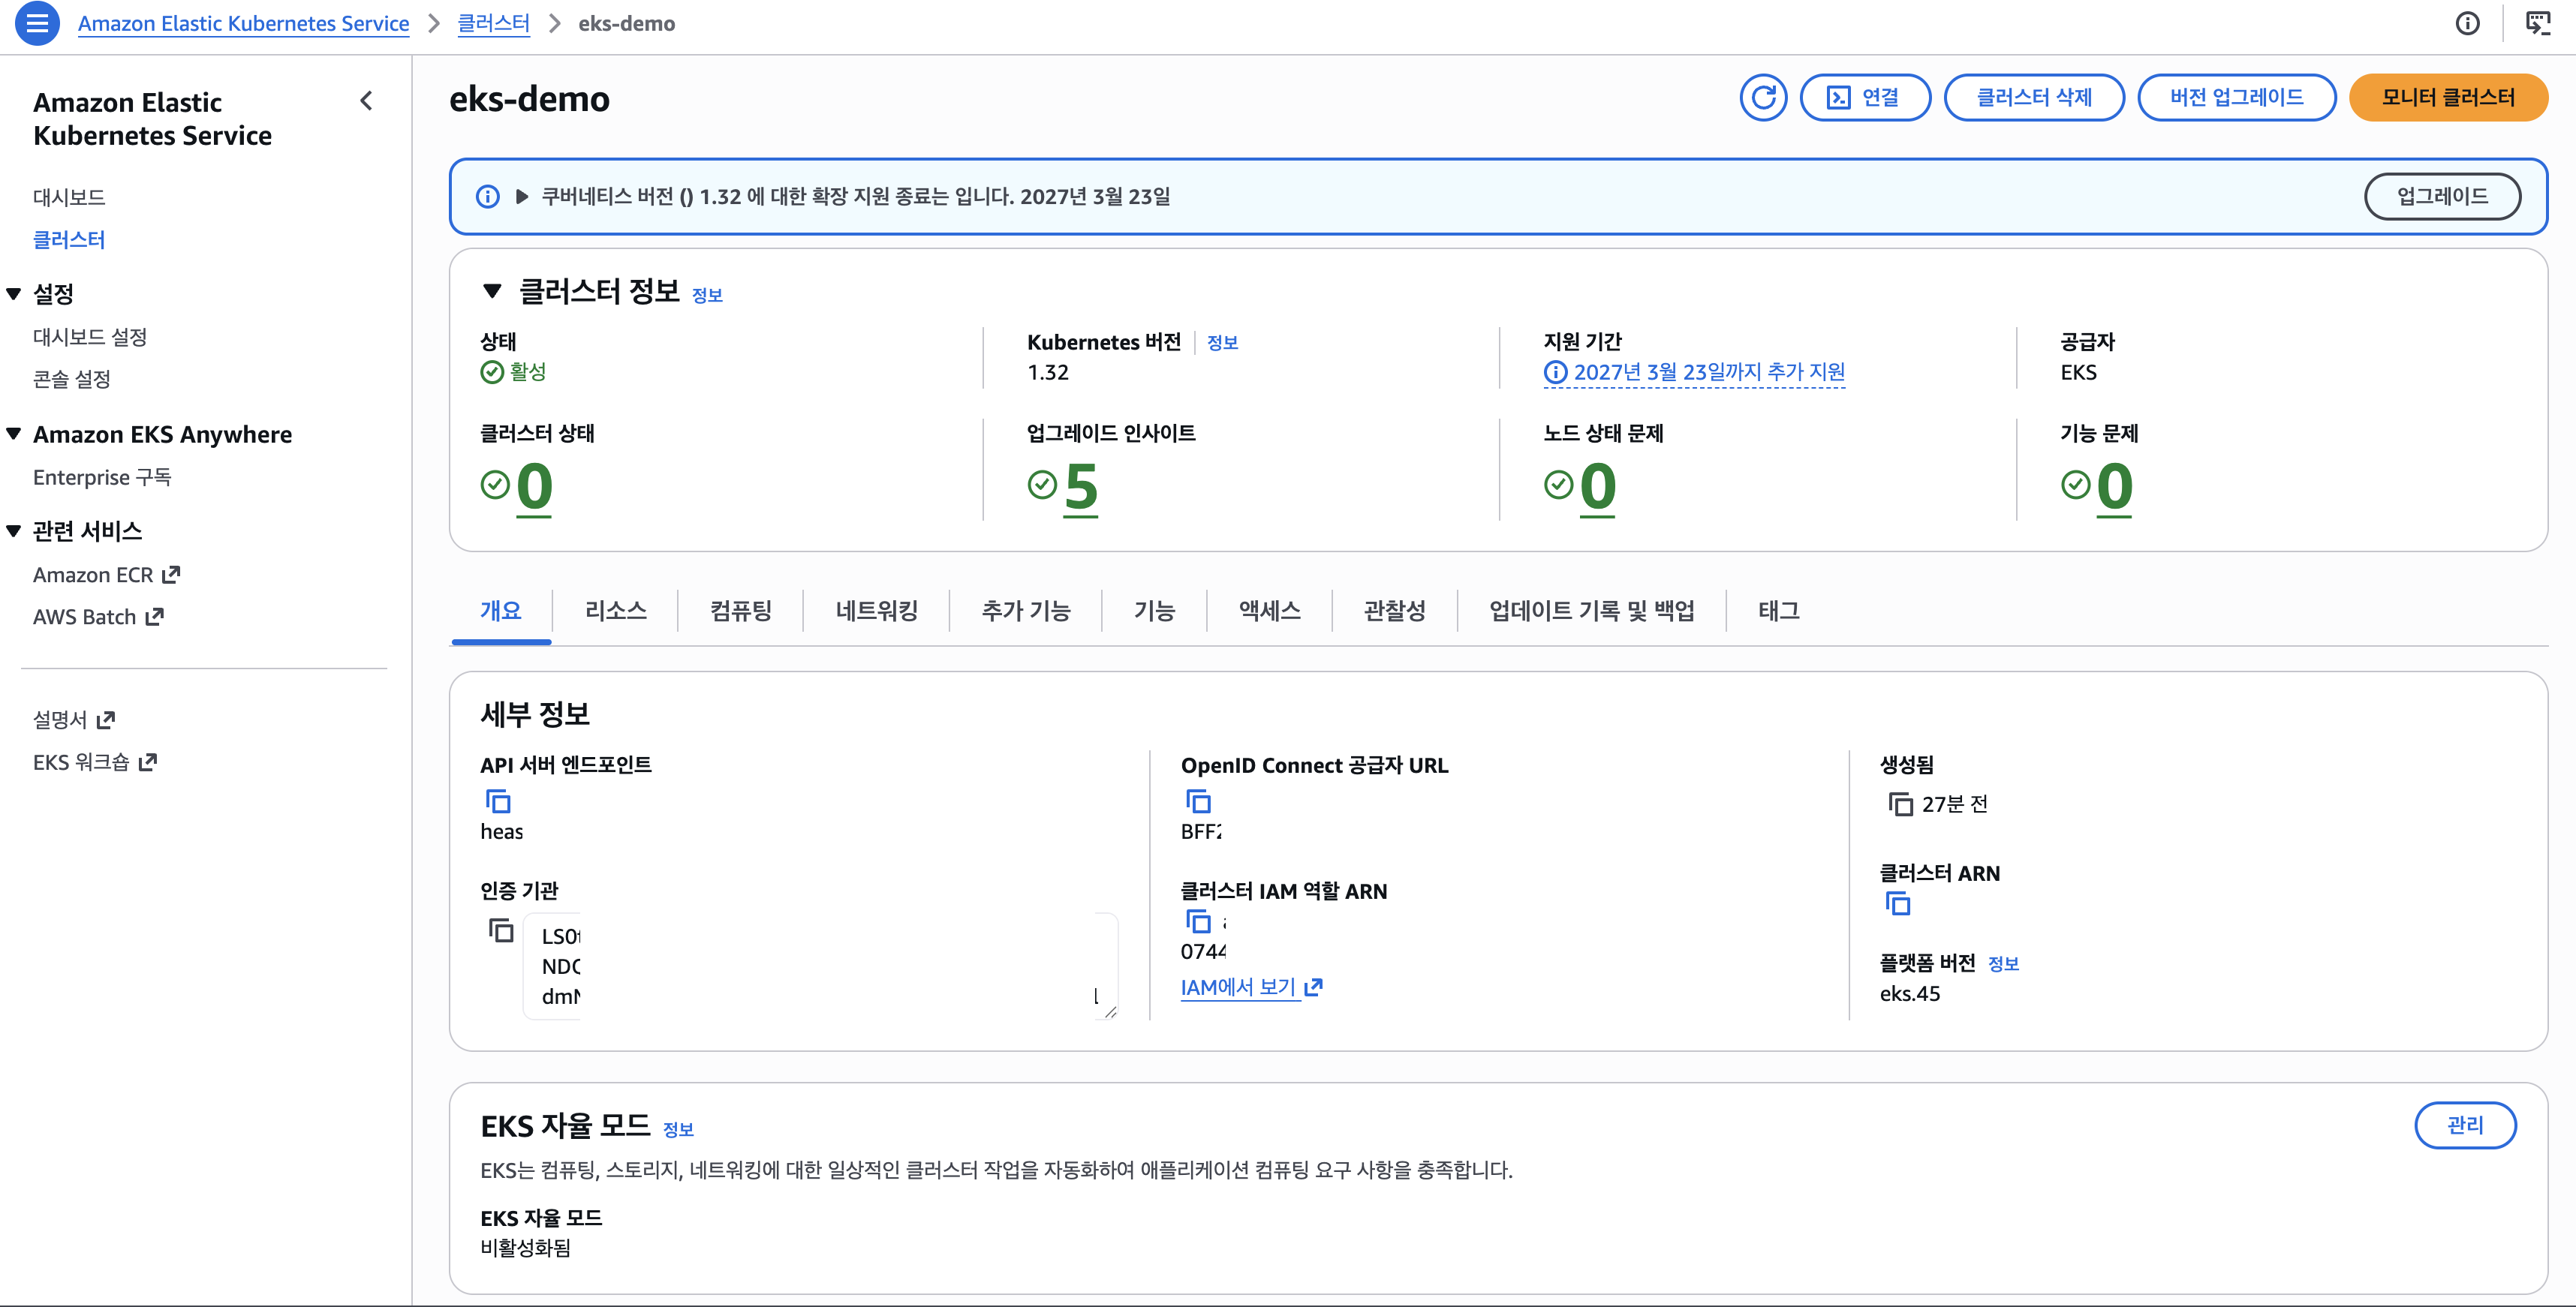Collapse the 설정 sidebar section
Viewport: 2576px width, 1307px height.
[14, 294]
